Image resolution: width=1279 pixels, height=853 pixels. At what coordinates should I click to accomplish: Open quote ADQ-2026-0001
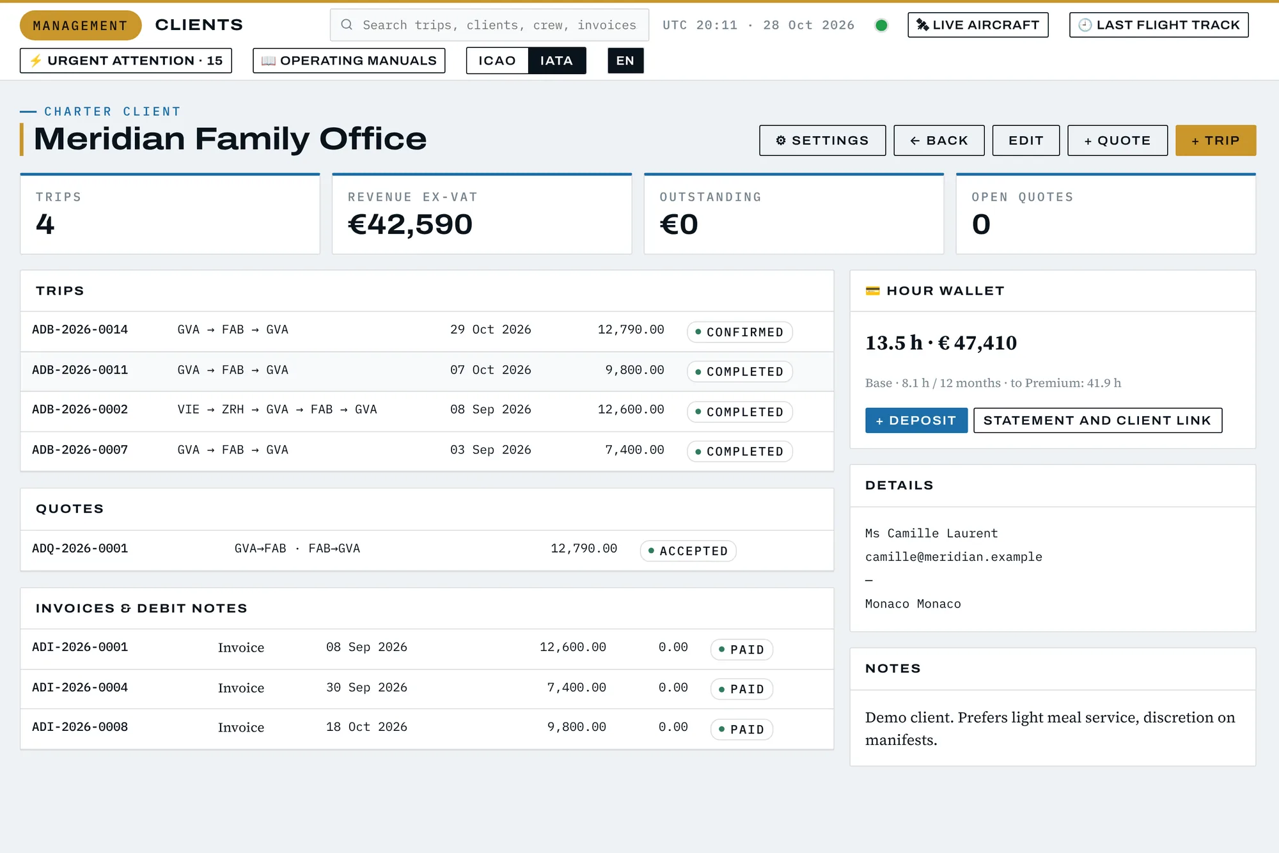[427, 550]
